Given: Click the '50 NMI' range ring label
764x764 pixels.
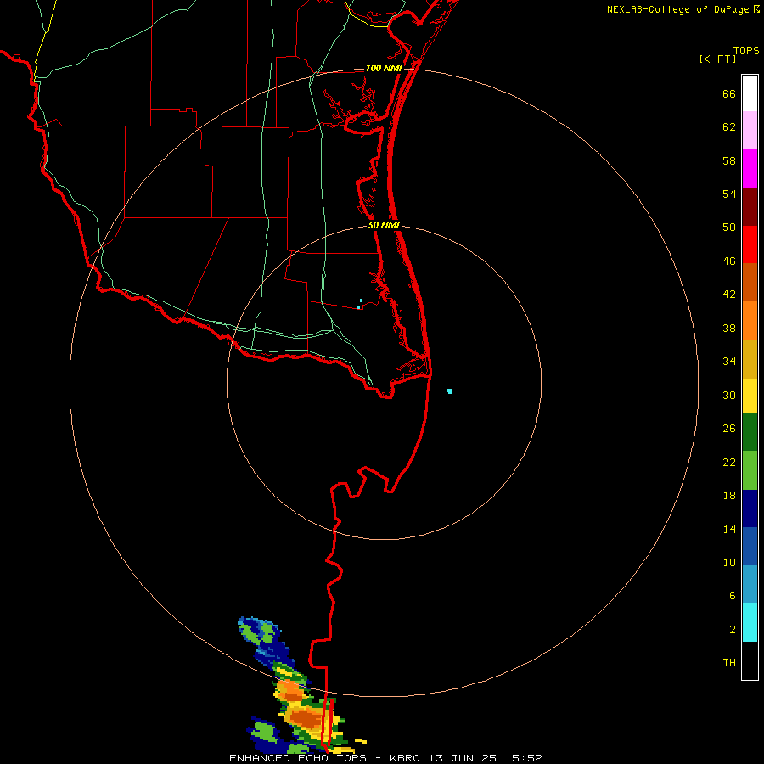Looking at the screenshot, I should [384, 225].
